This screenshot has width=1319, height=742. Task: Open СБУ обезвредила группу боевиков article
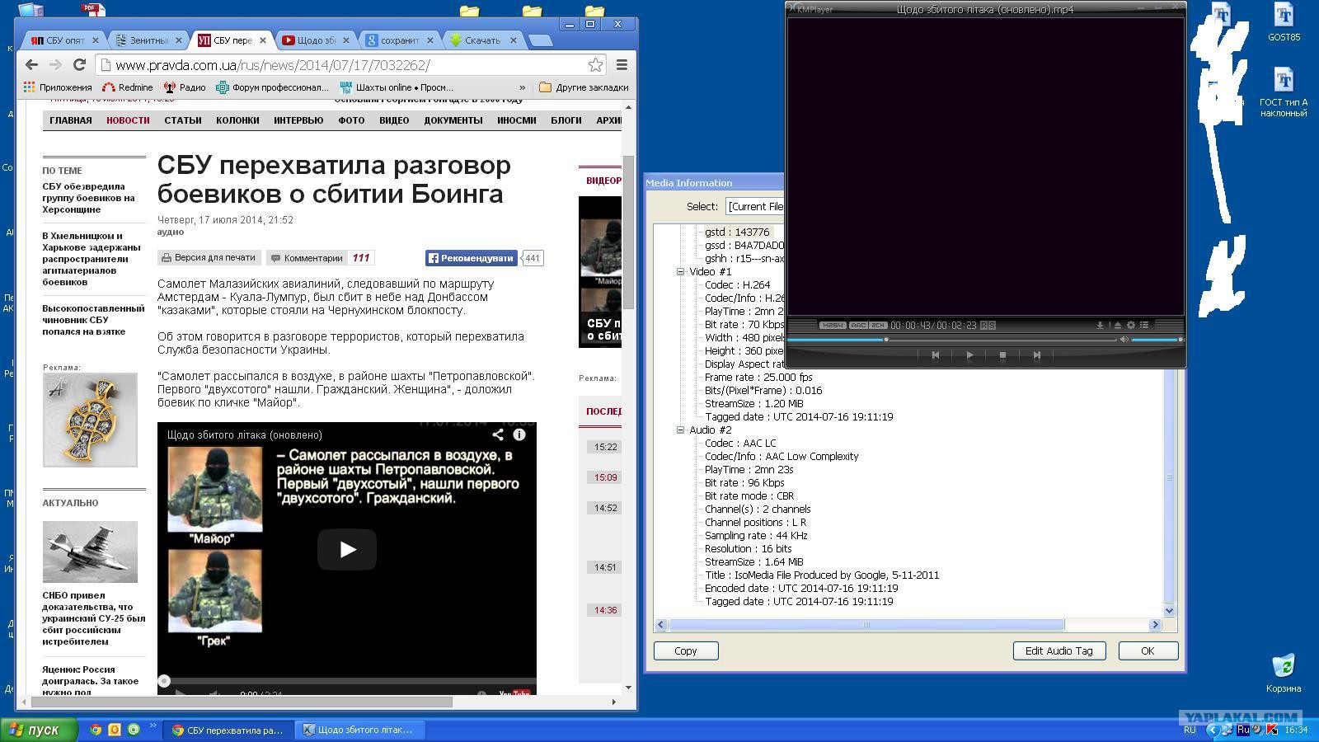[88, 198]
